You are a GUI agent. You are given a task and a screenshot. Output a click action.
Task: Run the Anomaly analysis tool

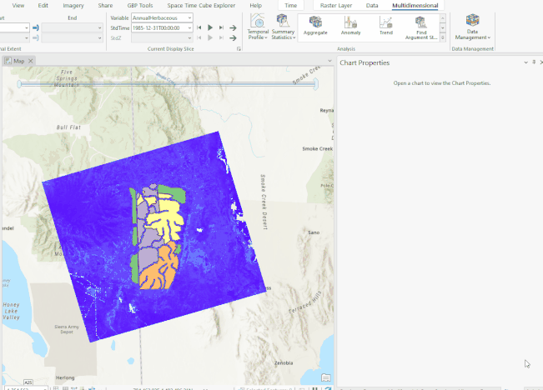click(x=350, y=26)
